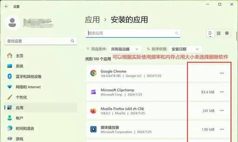Image resolution: width=238 pixels, height=142 pixels.
Task: Click the 241 MB size value
Action: pyautogui.click(x=209, y=111)
